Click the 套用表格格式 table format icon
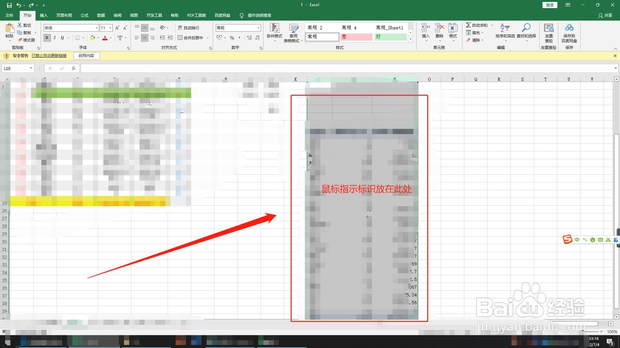Screen dimensions: 620x348 (x=294, y=28)
